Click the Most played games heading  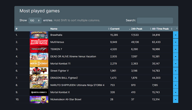click(40, 11)
